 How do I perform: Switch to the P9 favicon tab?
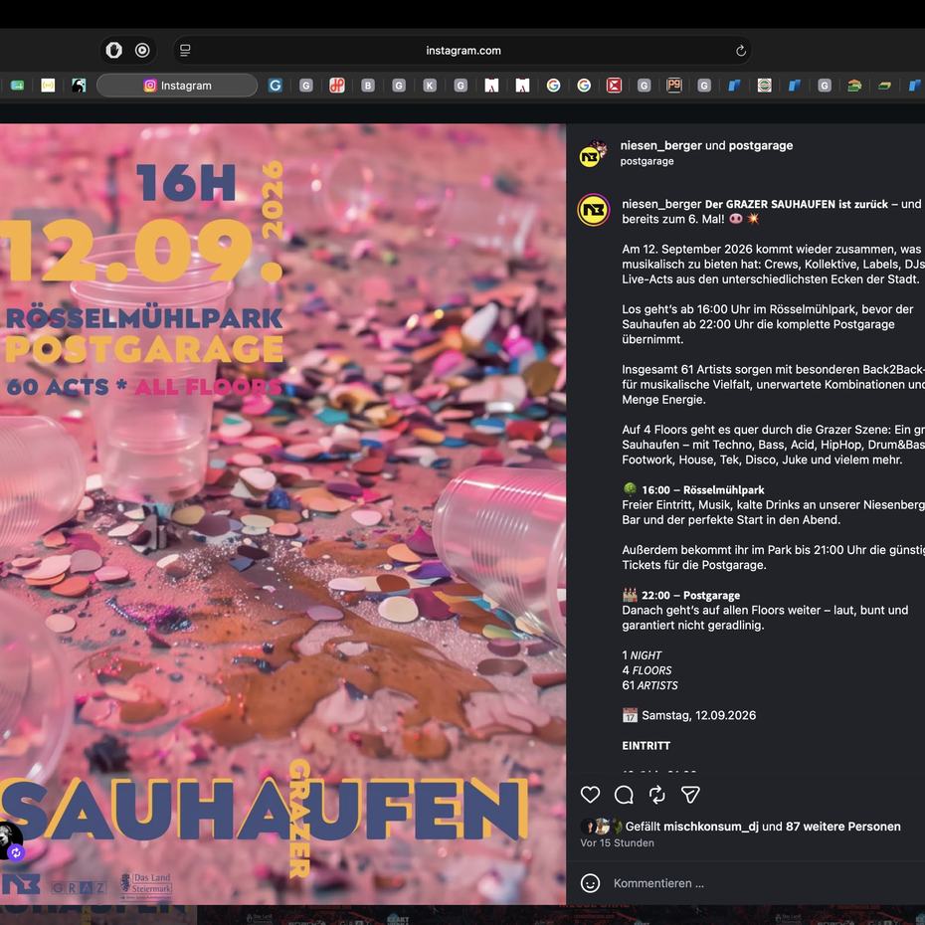tap(673, 86)
